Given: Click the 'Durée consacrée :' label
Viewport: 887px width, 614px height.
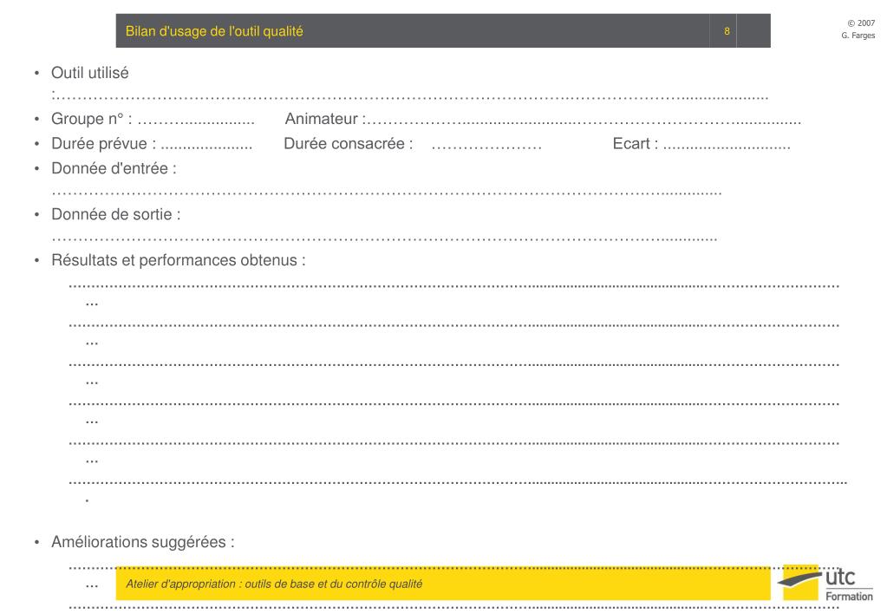Looking at the screenshot, I should pos(348,144).
